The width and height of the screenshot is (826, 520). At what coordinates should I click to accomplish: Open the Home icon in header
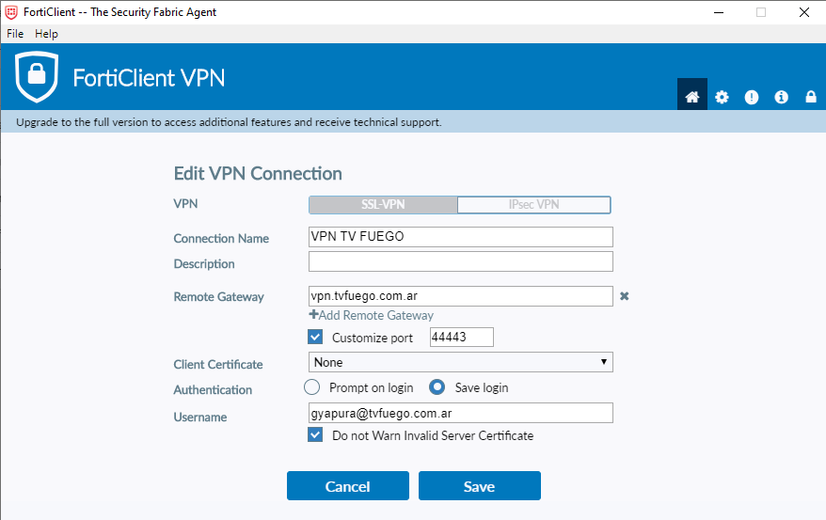point(691,96)
